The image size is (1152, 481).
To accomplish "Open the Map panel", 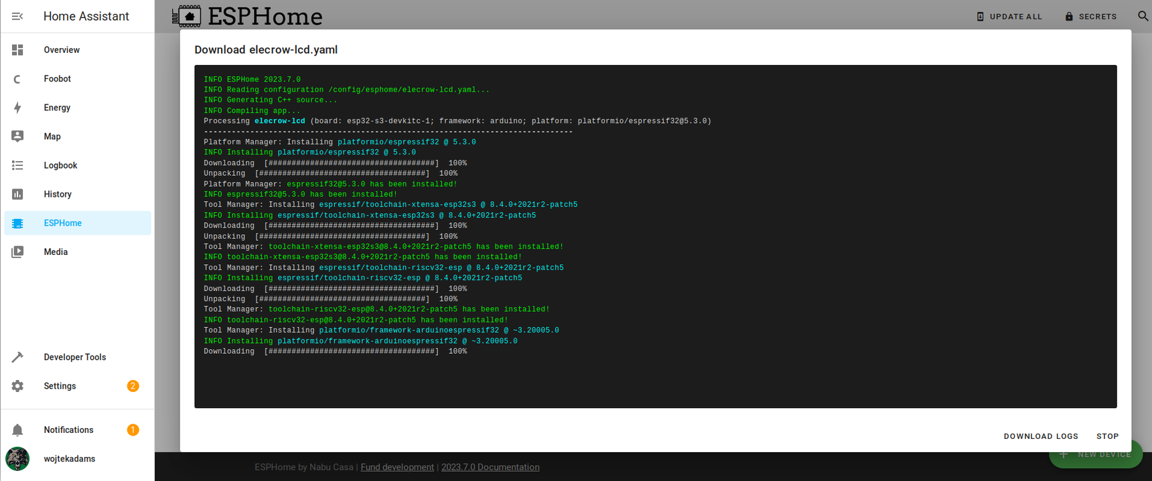I will point(78,136).
